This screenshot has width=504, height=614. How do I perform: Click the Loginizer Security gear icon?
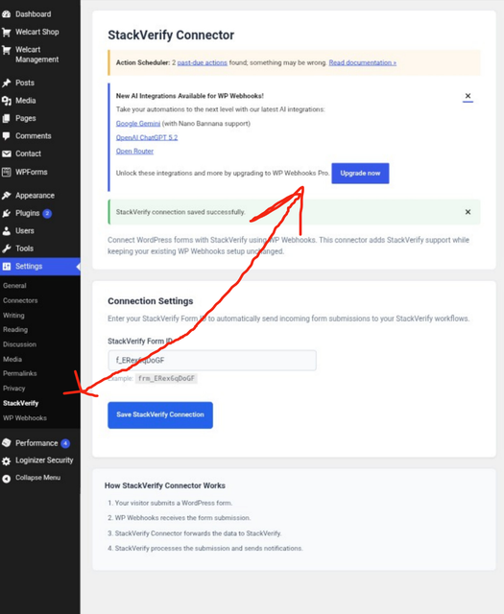click(7, 460)
